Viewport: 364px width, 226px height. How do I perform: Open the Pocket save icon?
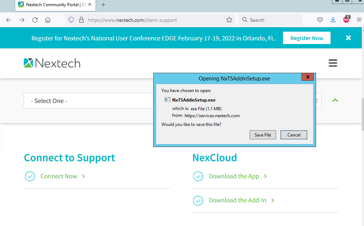(x=320, y=20)
